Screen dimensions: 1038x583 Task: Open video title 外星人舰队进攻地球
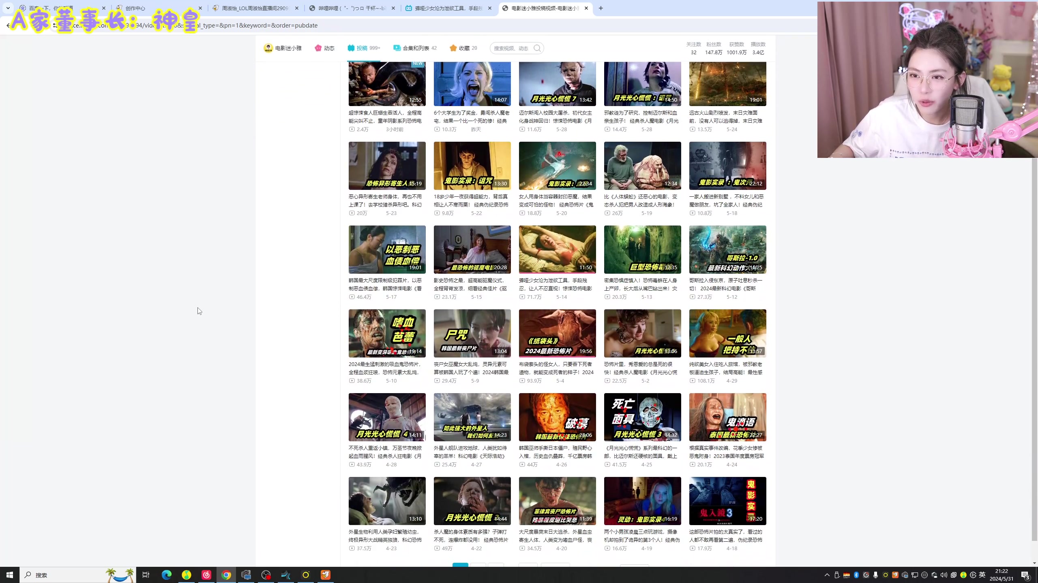[470, 452]
